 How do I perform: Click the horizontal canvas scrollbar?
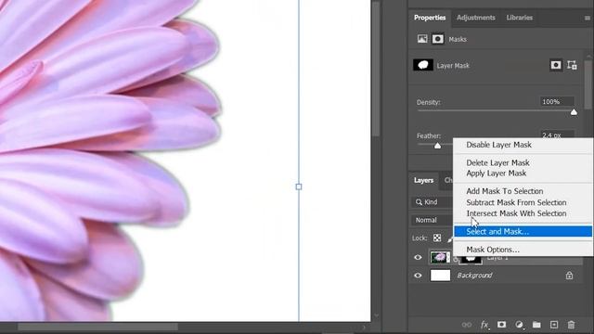tap(97, 327)
